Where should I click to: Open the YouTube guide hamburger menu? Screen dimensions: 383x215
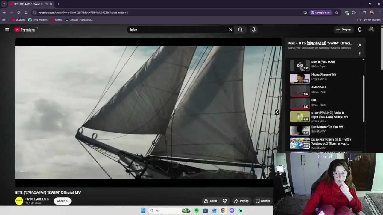(x=7, y=30)
